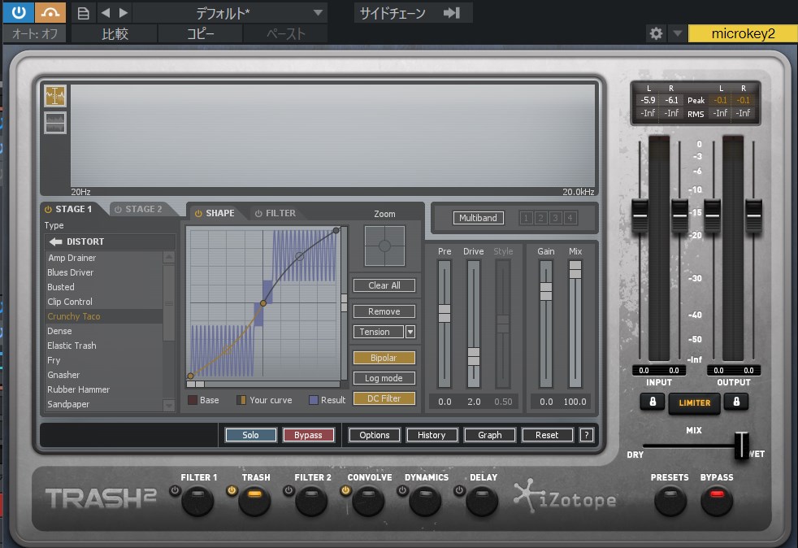Viewport: 798px width, 548px height.
Task: Click the input gain lock icon
Action: click(x=652, y=402)
